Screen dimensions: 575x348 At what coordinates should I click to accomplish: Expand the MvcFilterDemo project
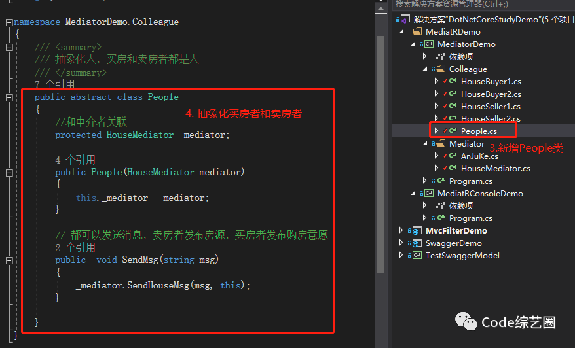coord(401,230)
